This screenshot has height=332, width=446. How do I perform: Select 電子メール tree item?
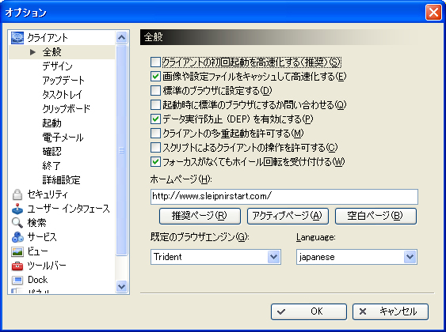click(63, 138)
